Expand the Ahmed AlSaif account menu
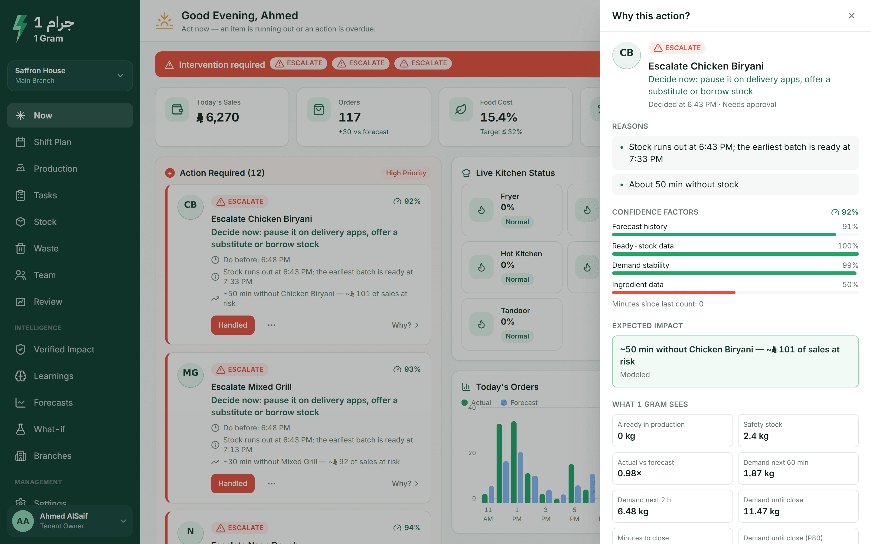This screenshot has height=544, width=871. click(70, 521)
